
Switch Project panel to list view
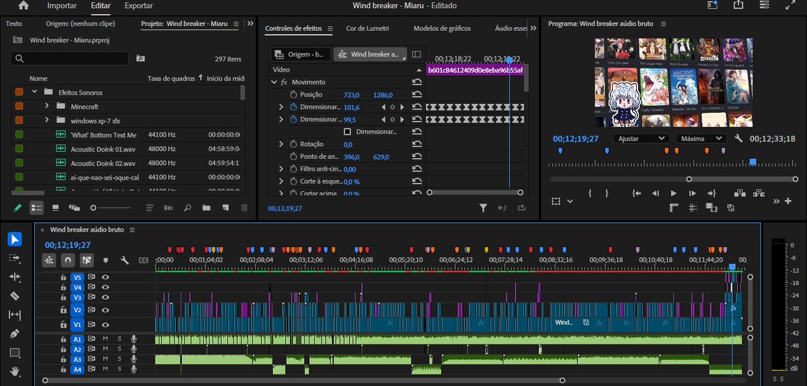coord(37,208)
